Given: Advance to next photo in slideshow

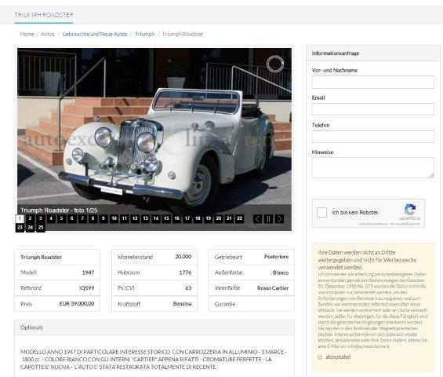Looking at the screenshot, I should click(279, 219).
